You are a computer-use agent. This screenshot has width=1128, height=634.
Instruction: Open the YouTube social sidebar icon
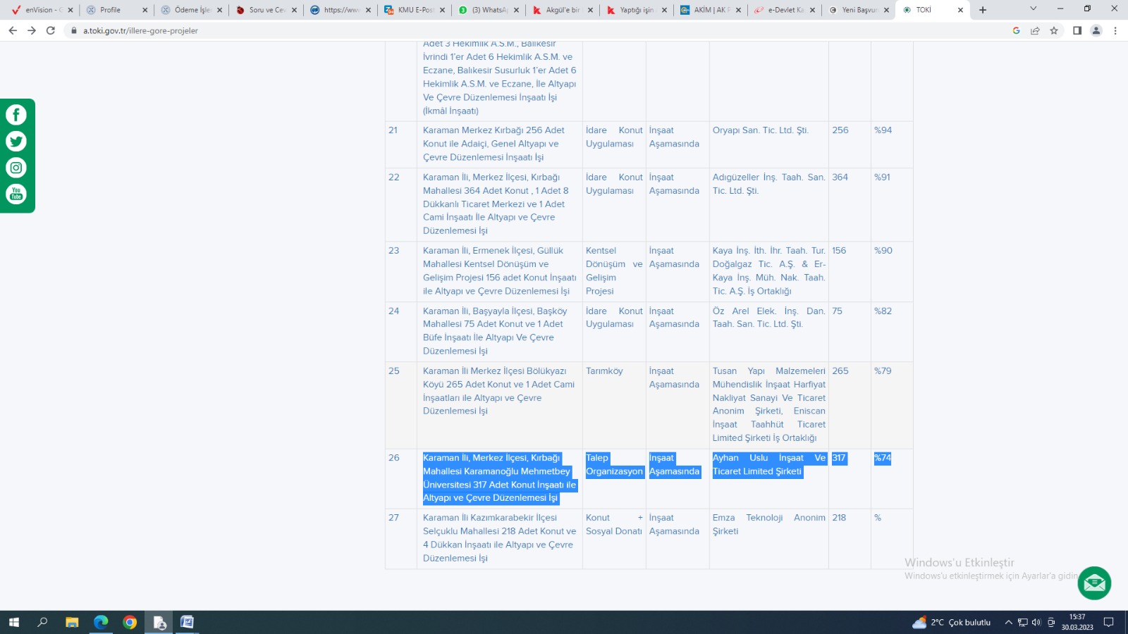(16, 194)
